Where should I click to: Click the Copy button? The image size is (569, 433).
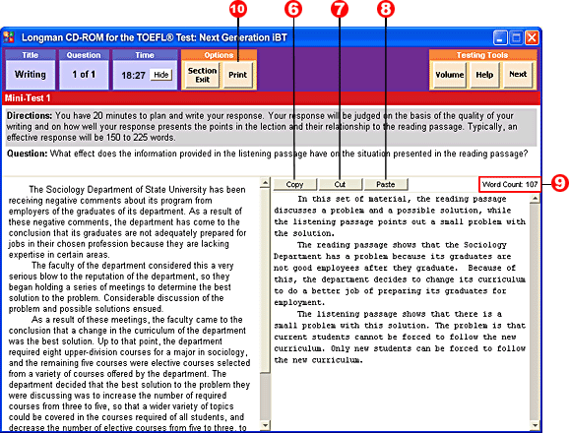(x=294, y=184)
